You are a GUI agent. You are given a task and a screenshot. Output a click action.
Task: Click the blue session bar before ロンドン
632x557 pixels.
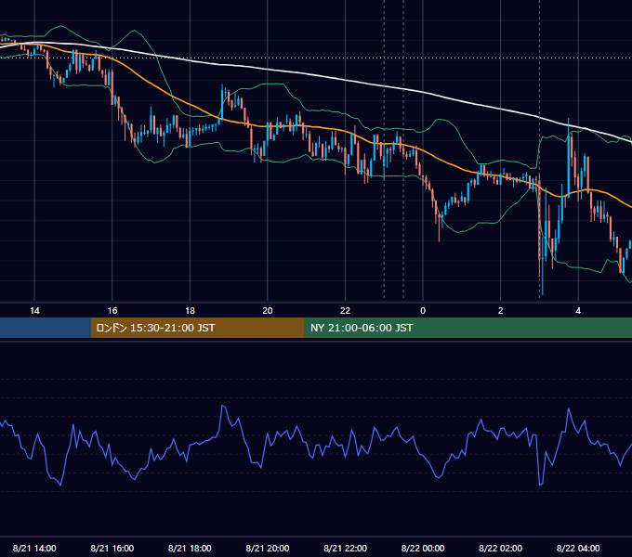click(46, 328)
